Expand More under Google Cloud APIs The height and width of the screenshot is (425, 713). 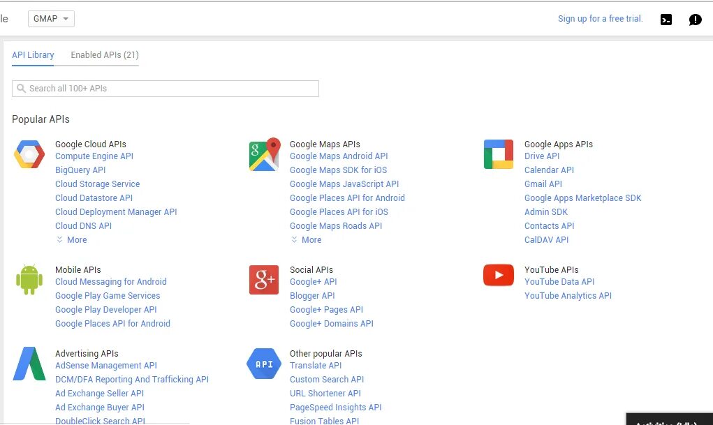[72, 239]
